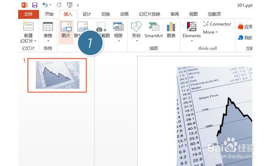Click the 新建幻灯片 icon
This screenshot has width=270, height=166.
pos(28,26)
